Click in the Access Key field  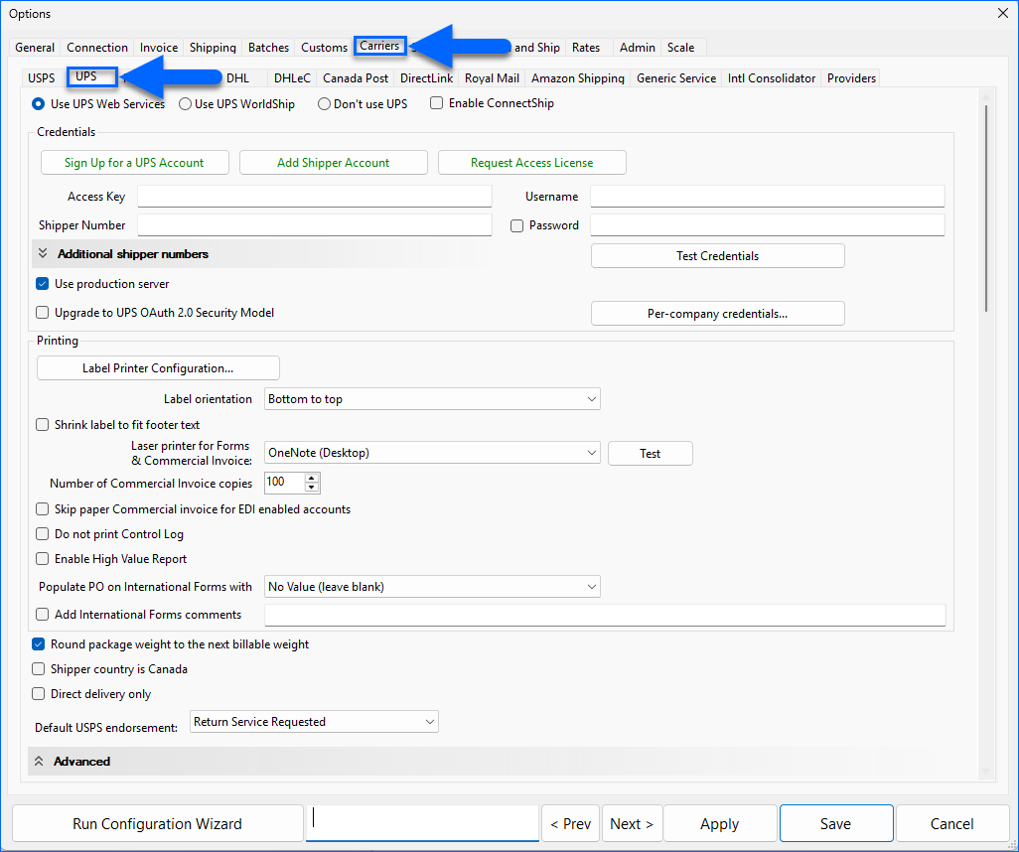(x=315, y=197)
